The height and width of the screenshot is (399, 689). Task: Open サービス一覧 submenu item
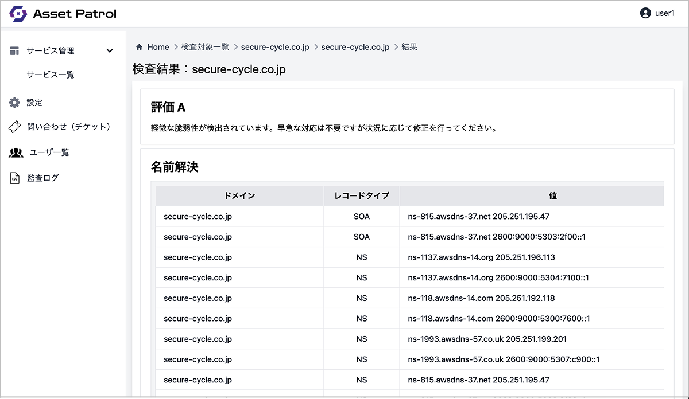(51, 75)
